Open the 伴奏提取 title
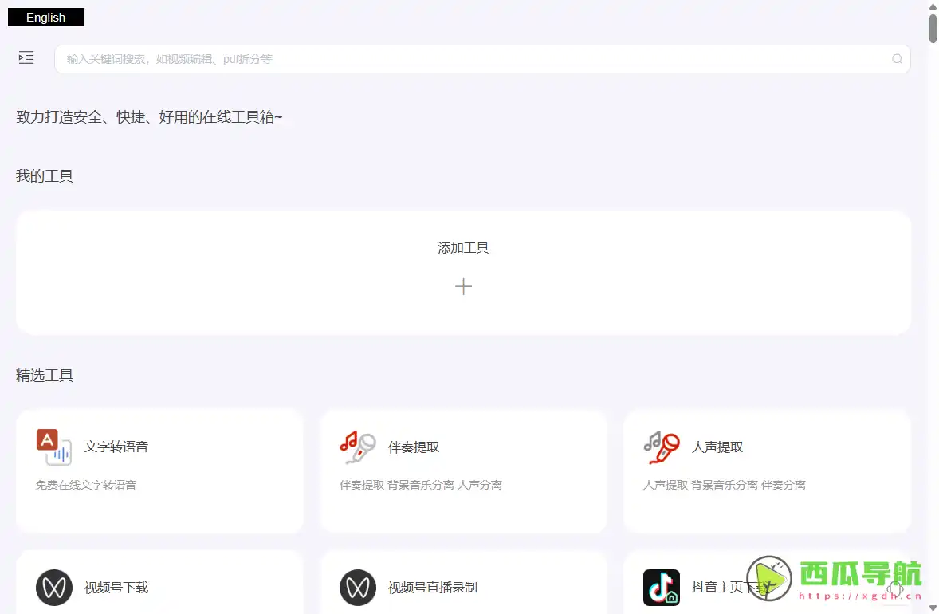Image resolution: width=939 pixels, height=614 pixels. [414, 447]
